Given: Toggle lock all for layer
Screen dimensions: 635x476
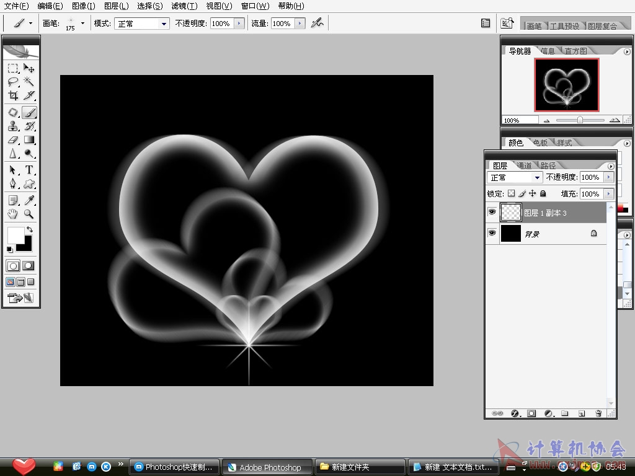Looking at the screenshot, I should pyautogui.click(x=543, y=193).
